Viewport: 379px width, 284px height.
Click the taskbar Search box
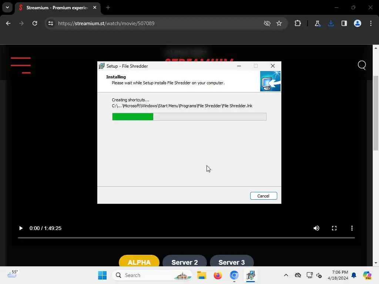[x=152, y=275]
